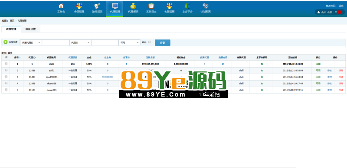The image size is (347, 168).
Task: Click 冻结 for the duan888 row
Action: (341, 84)
